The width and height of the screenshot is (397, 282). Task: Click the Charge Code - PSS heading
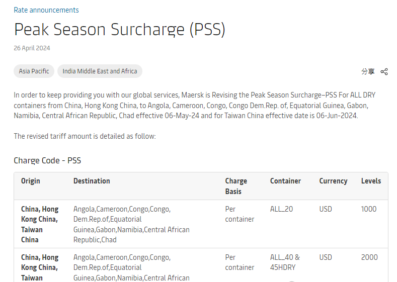click(47, 161)
